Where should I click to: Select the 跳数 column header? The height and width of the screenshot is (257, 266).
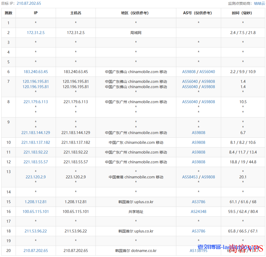coord(8,13)
